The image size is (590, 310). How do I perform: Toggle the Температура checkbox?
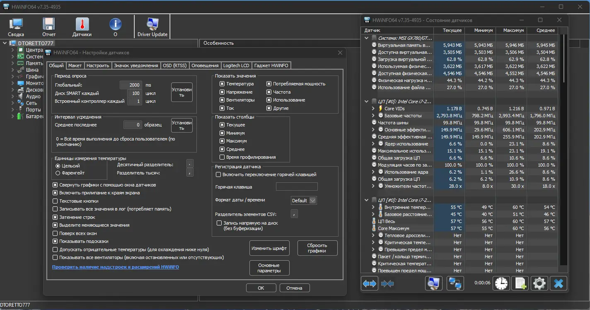(222, 84)
